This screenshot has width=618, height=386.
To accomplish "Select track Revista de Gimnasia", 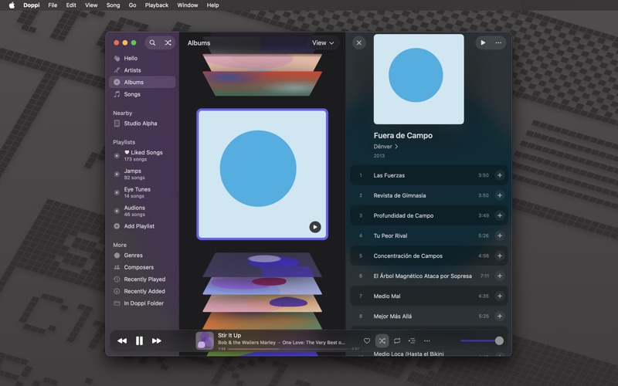I will click(429, 195).
